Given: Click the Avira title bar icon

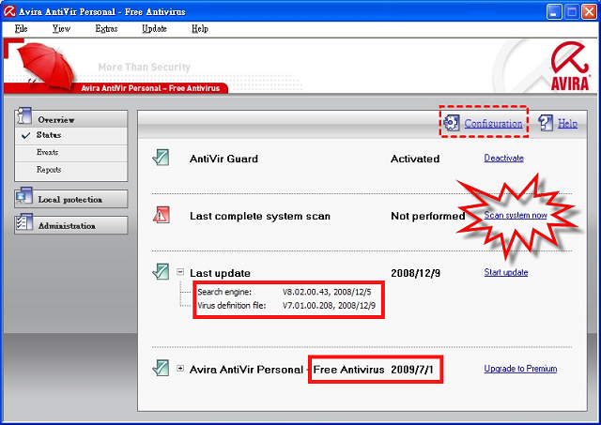Looking at the screenshot, I should 9,11.
